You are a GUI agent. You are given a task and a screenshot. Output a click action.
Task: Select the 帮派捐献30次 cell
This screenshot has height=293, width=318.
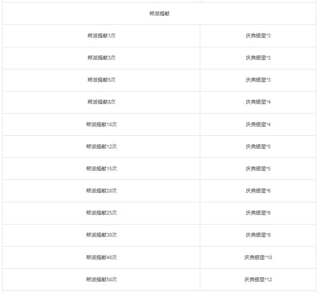(x=101, y=235)
